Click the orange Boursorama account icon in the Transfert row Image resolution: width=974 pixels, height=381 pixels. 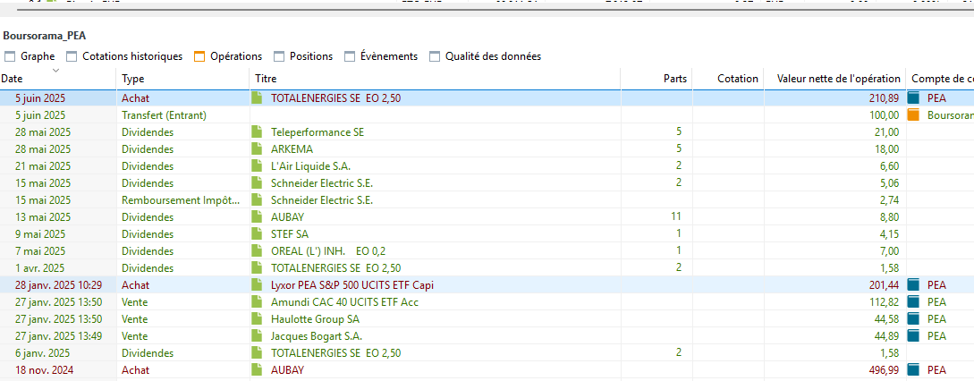pyautogui.click(x=913, y=115)
